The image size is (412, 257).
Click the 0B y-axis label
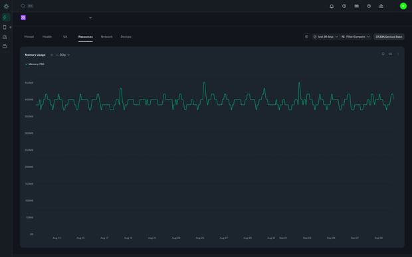pyautogui.click(x=31, y=234)
